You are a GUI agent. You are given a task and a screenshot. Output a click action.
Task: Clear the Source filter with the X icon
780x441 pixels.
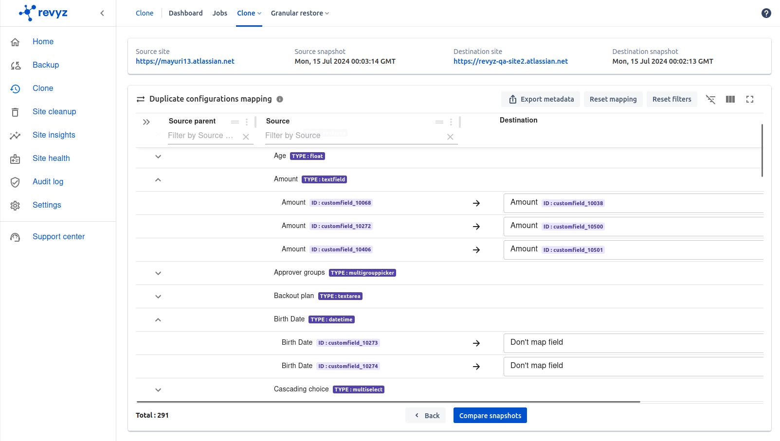pyautogui.click(x=450, y=137)
